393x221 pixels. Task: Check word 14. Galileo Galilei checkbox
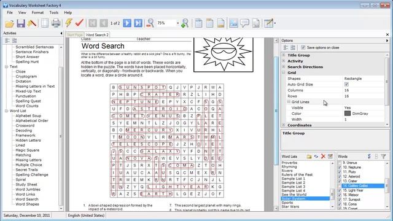click(x=340, y=185)
